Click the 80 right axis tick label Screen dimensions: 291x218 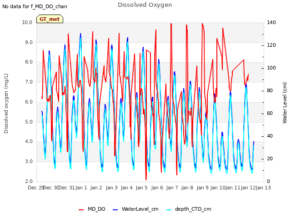point(270,91)
